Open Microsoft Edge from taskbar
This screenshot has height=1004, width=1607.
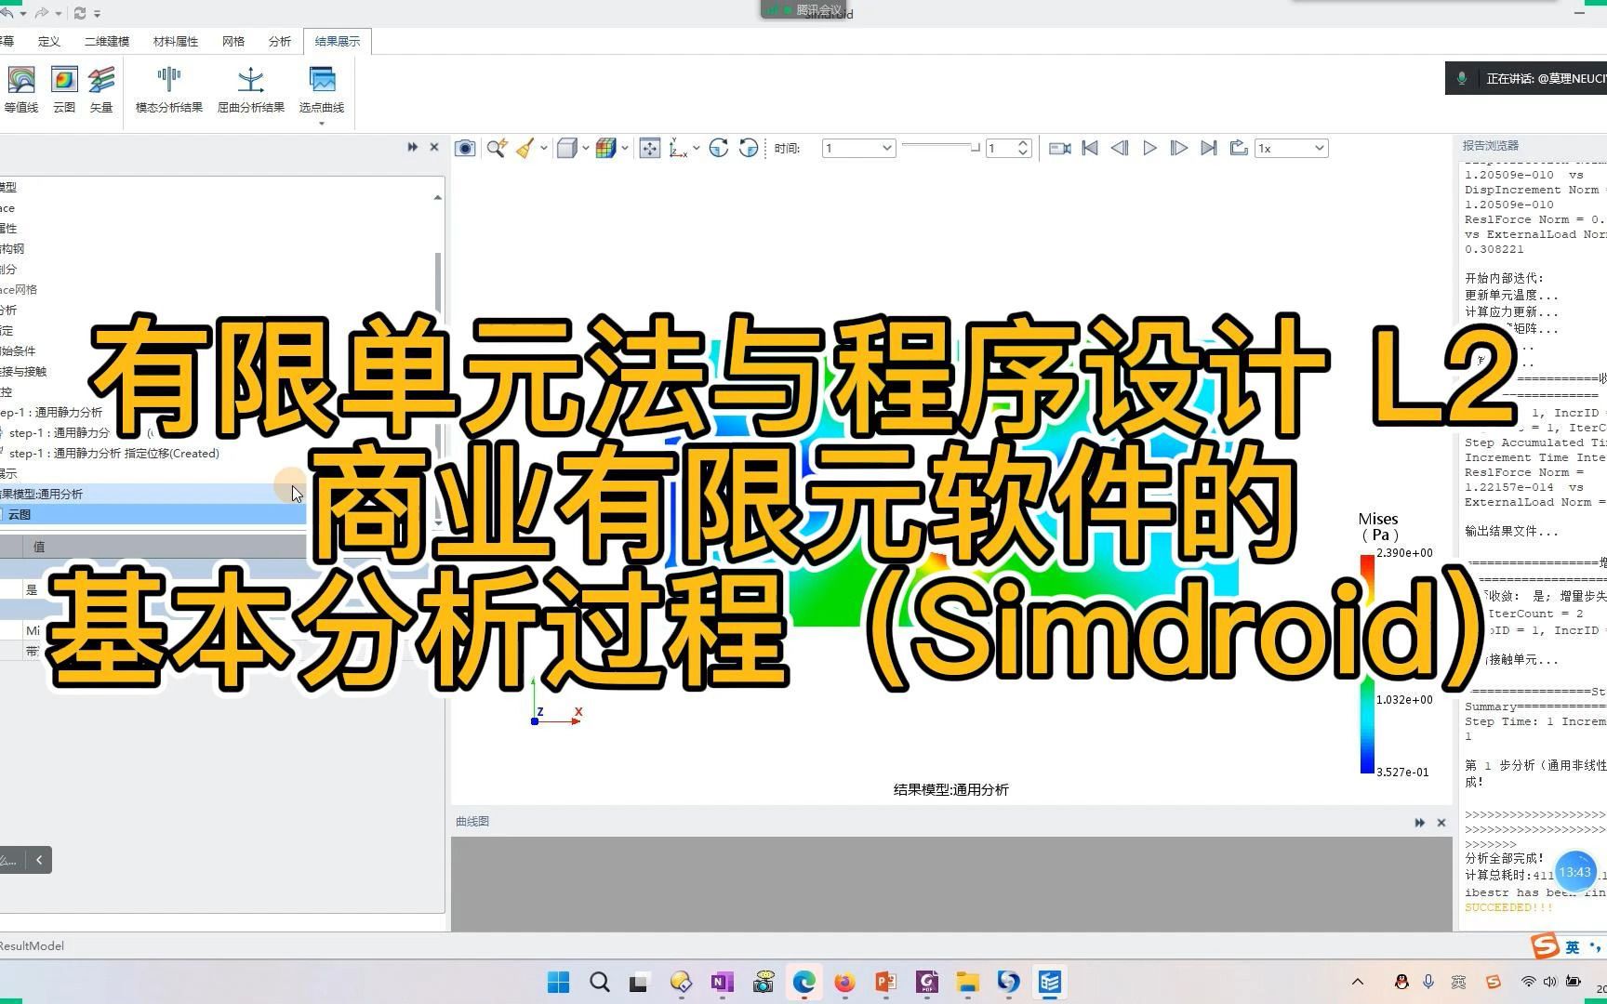coord(804,982)
